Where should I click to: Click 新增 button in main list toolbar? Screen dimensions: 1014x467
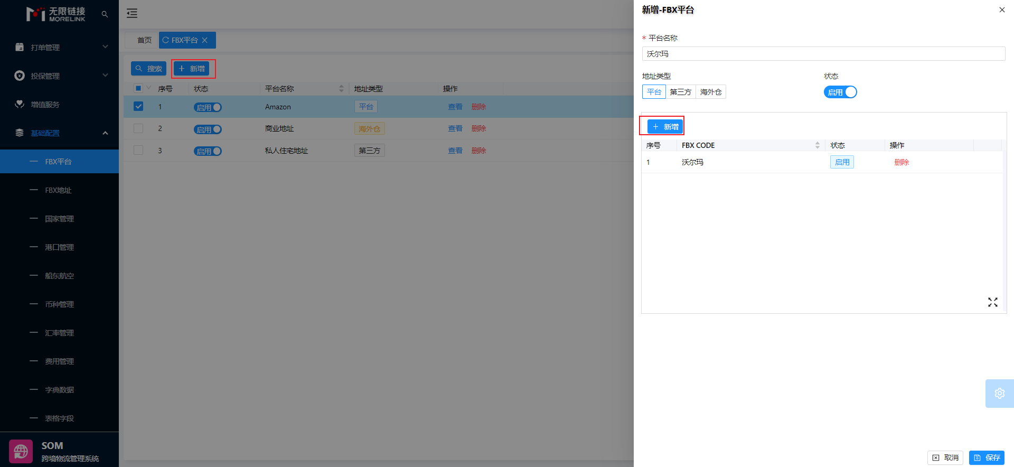pos(191,69)
